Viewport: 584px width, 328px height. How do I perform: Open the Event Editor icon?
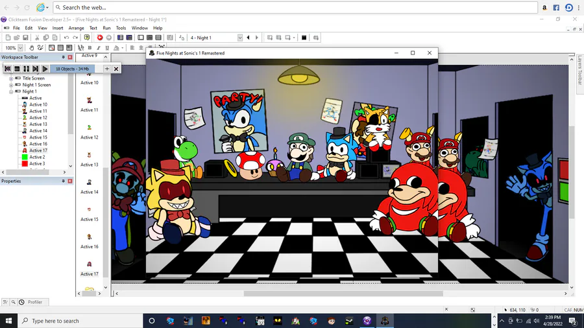149,38
